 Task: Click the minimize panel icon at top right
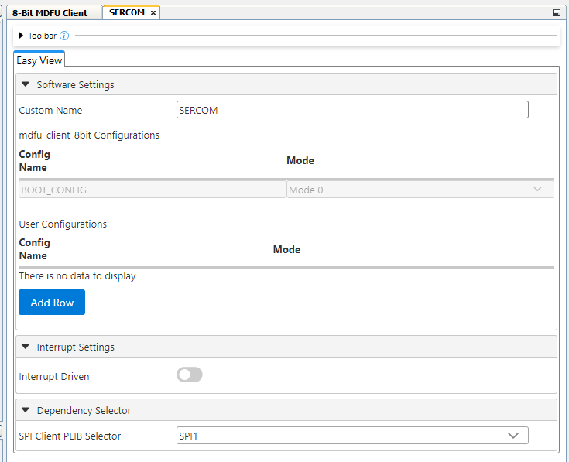click(x=556, y=13)
